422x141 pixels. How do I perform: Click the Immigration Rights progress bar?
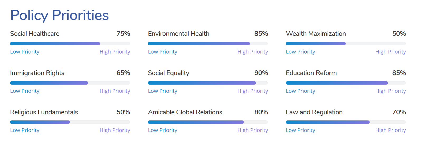coord(70,83)
